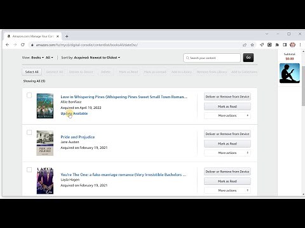Go back with the browser back arrow
This screenshot has width=305, height=228.
[x=8, y=45]
